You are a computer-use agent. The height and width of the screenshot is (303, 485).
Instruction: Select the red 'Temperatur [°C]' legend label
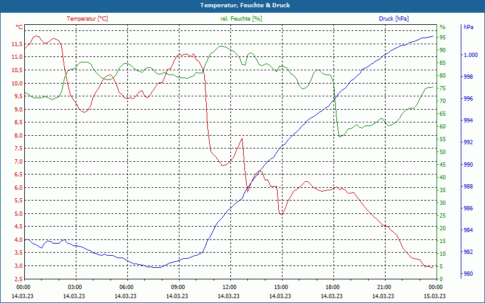pos(87,19)
